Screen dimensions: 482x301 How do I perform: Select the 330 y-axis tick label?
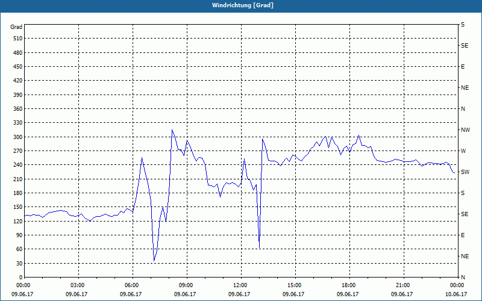click(18, 123)
